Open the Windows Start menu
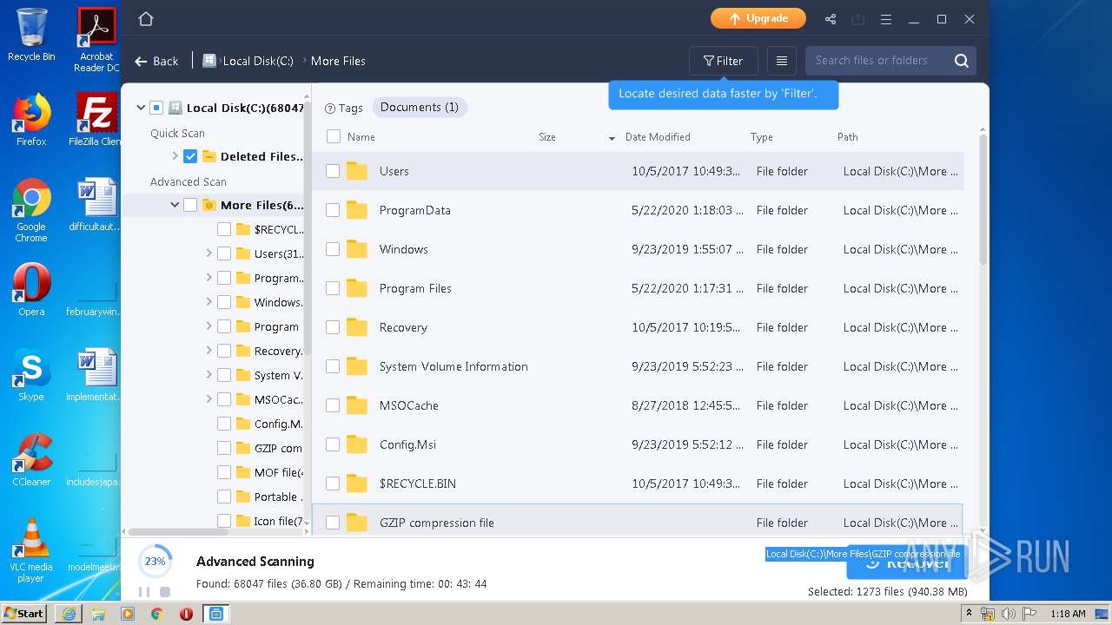 [x=24, y=613]
